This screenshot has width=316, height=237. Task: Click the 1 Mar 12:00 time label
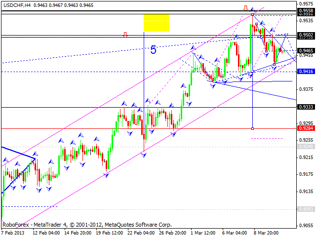point(204,233)
